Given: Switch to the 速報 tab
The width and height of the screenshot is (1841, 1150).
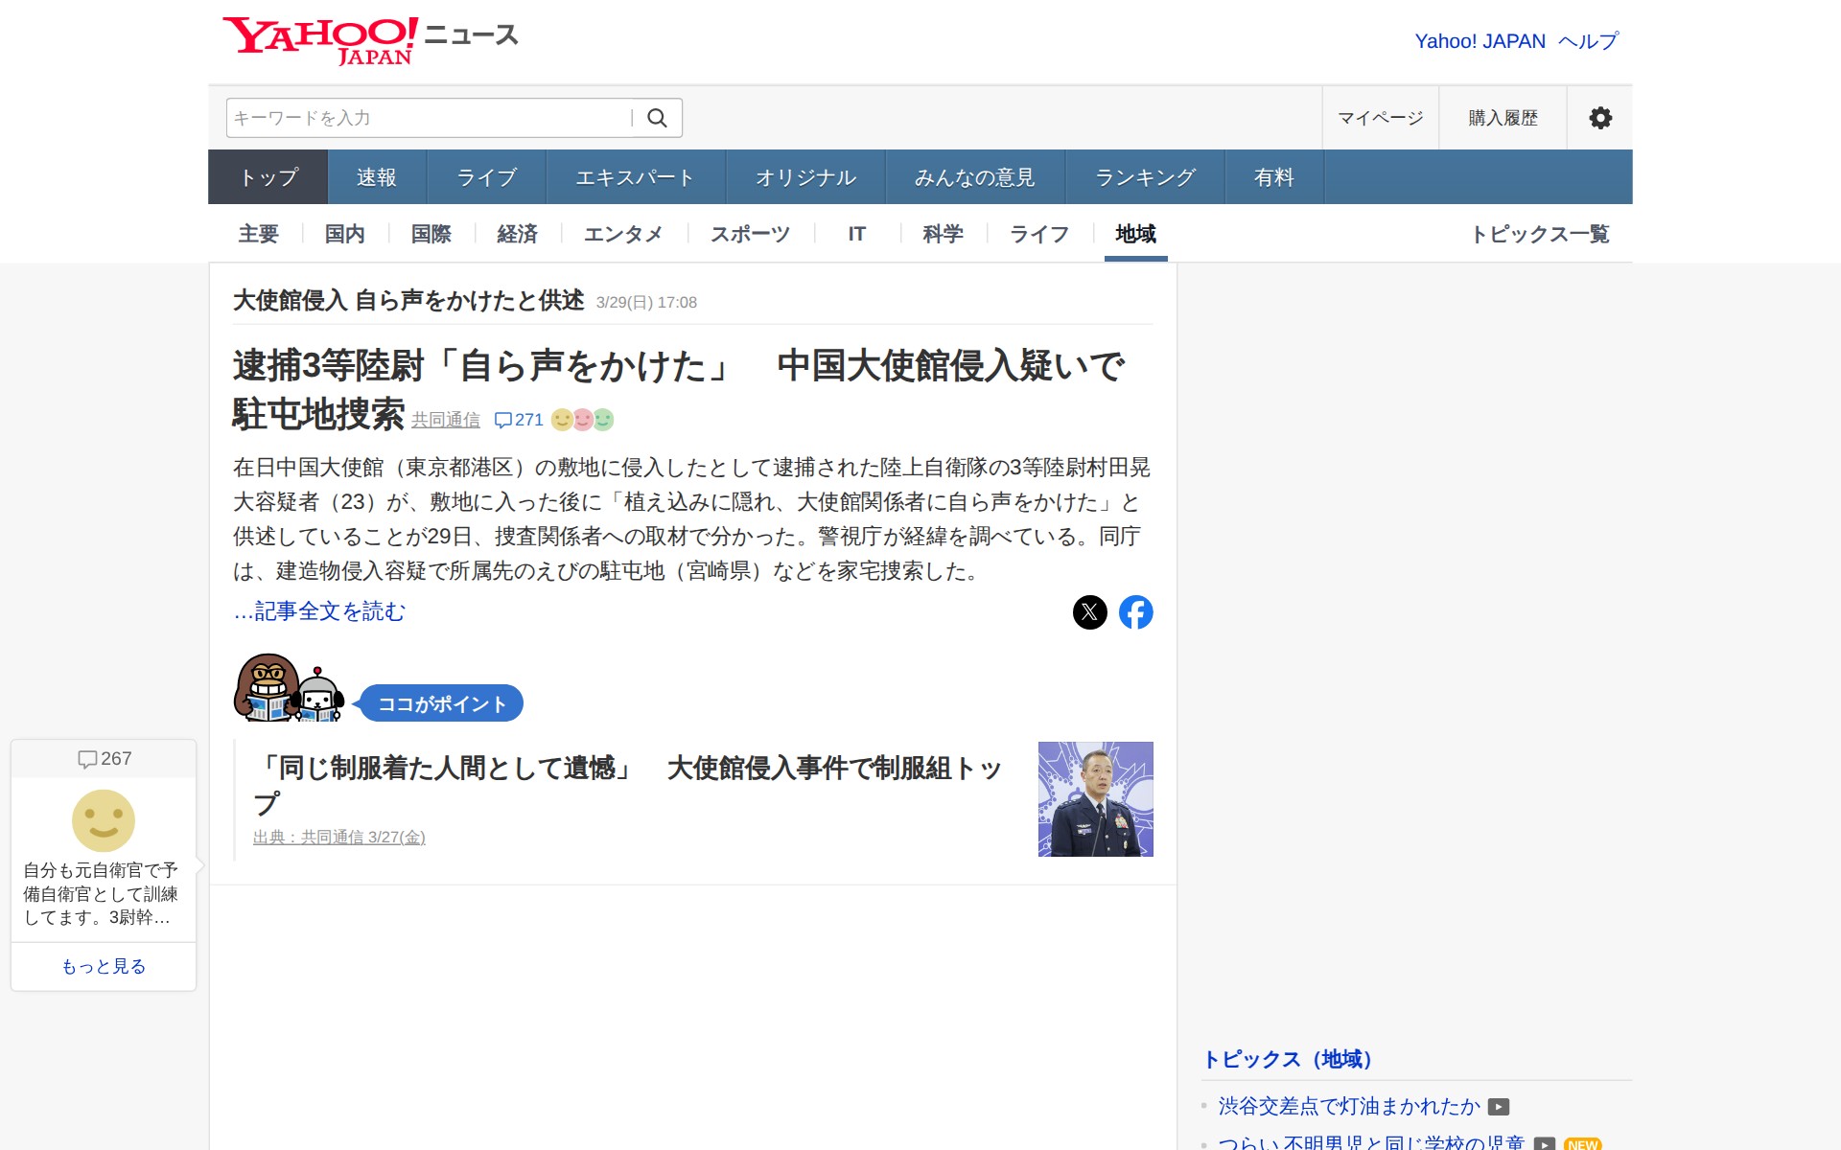Looking at the screenshot, I should [376, 177].
